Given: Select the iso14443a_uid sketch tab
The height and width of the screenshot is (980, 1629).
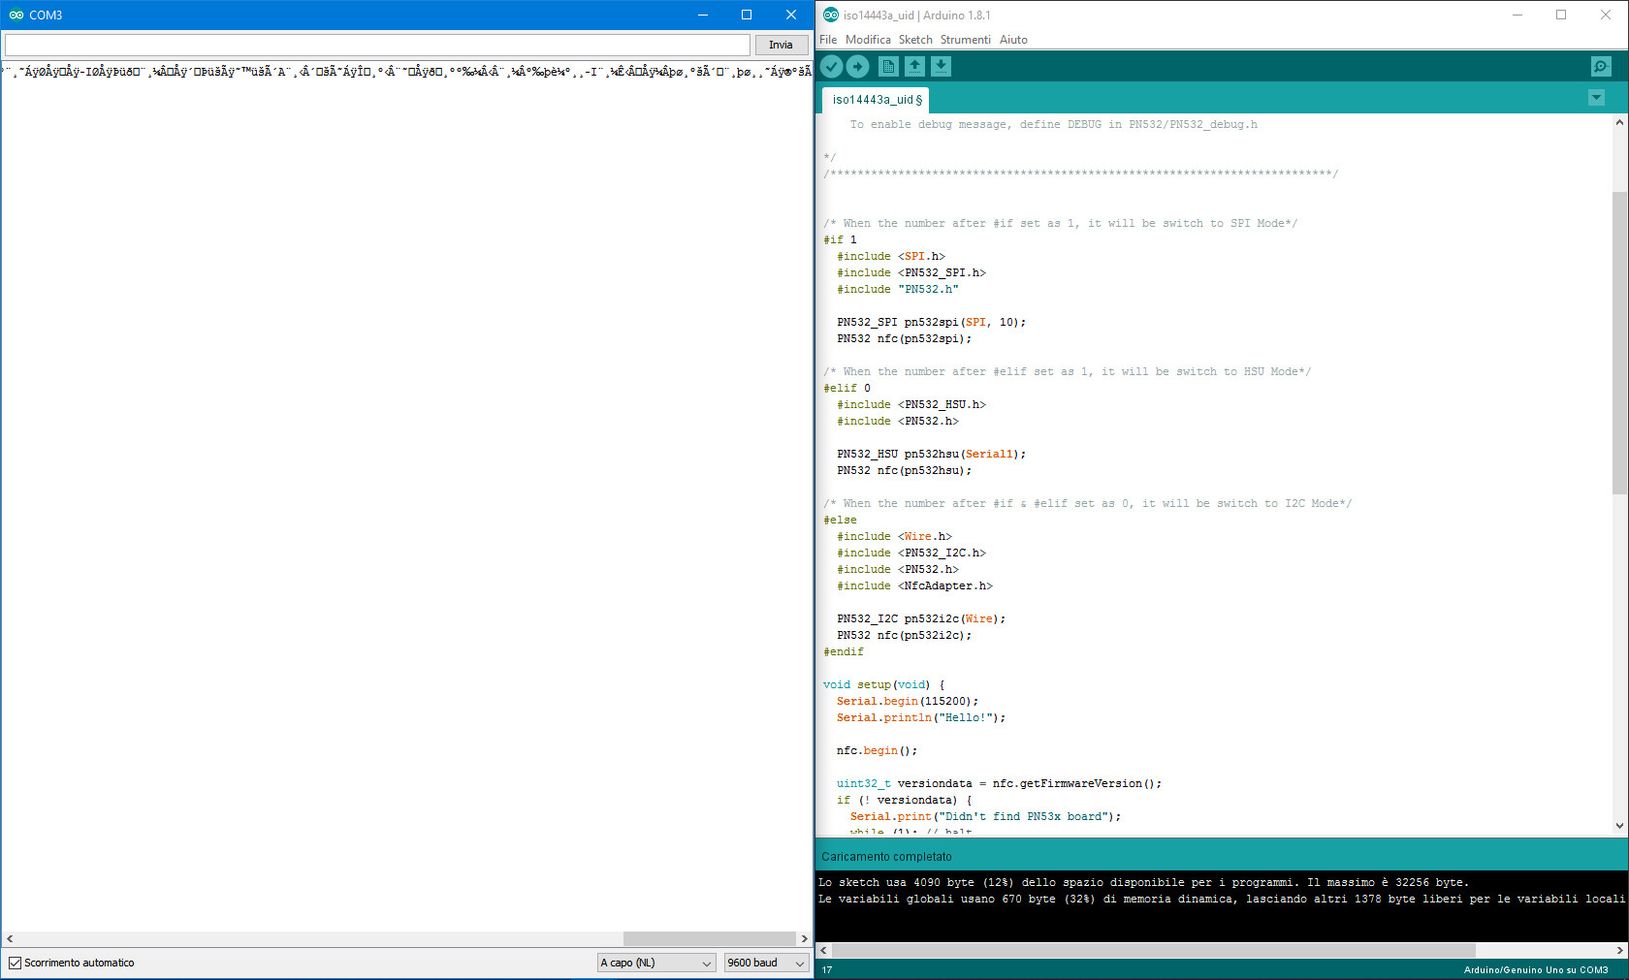Looking at the screenshot, I should click(x=877, y=100).
